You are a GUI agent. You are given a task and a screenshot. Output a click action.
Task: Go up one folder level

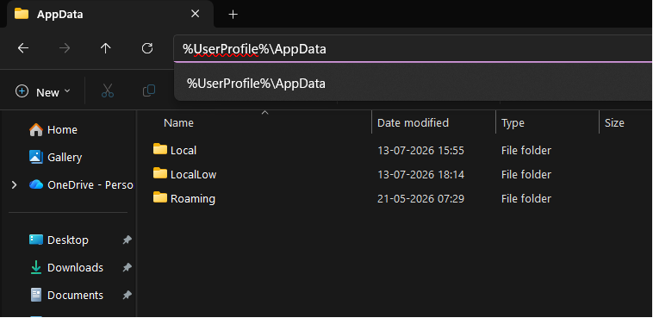coord(106,49)
